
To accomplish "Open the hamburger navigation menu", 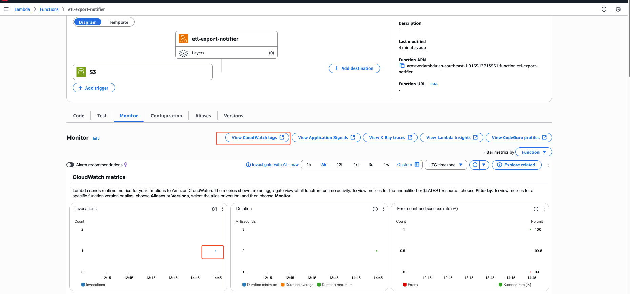I will (x=6, y=9).
